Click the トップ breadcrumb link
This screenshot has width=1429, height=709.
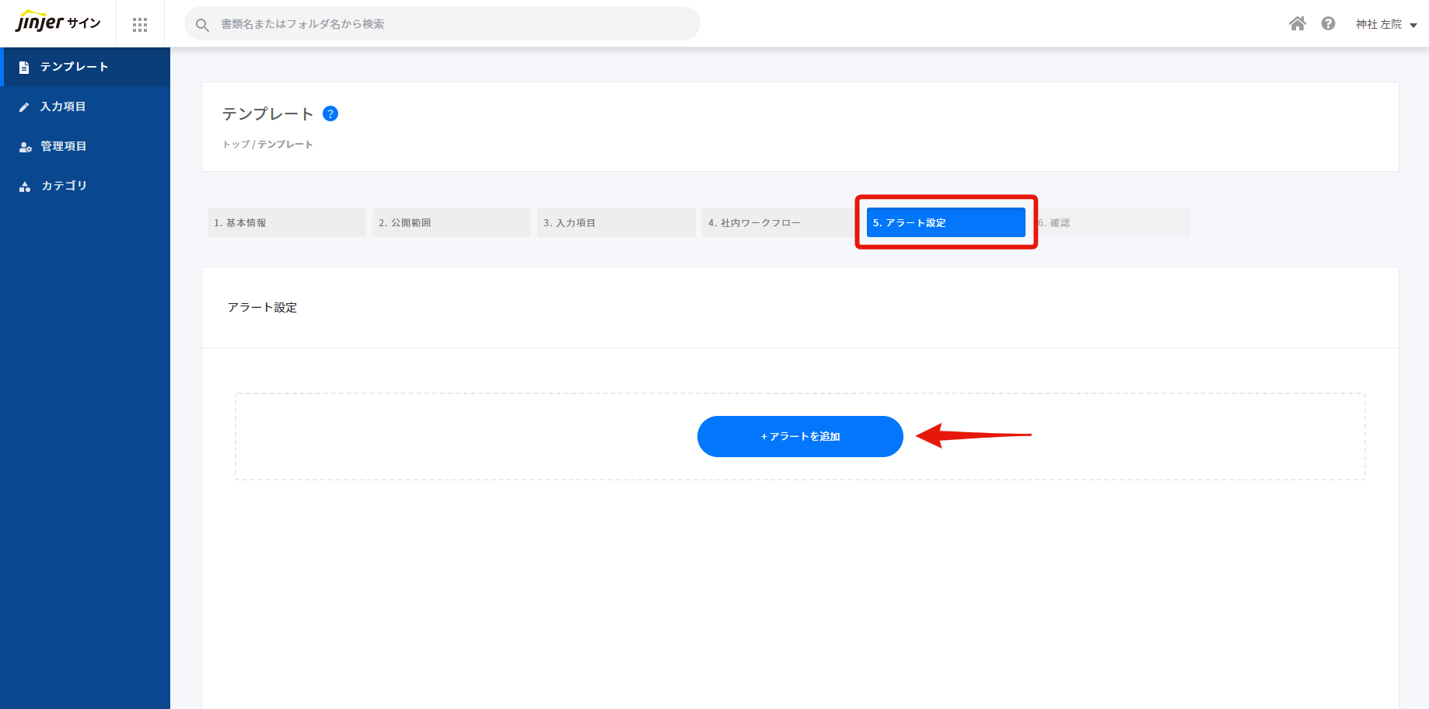[236, 145]
